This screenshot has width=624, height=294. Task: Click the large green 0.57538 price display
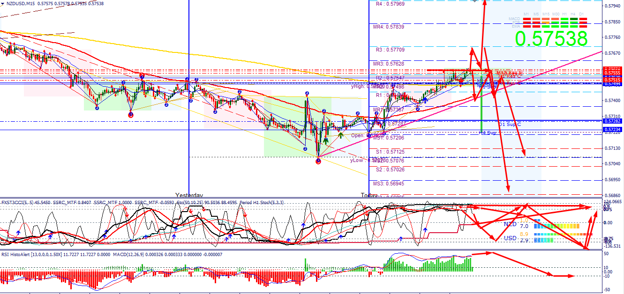[551, 38]
